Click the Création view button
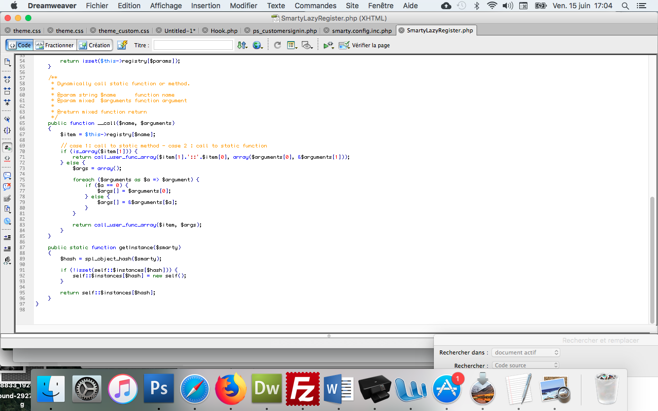 [x=95, y=45]
